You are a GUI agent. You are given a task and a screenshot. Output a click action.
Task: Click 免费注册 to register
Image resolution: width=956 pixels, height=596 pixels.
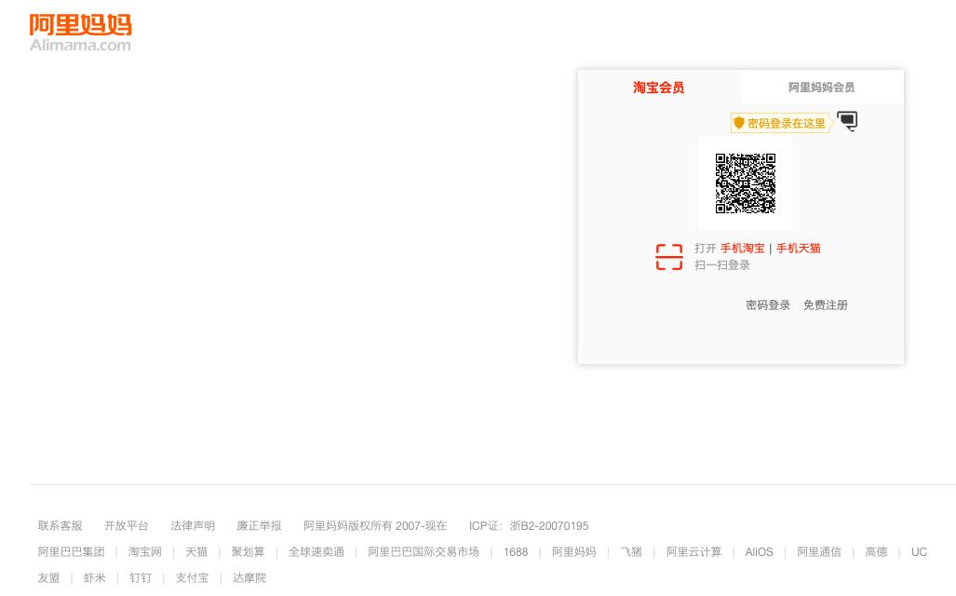tap(825, 305)
